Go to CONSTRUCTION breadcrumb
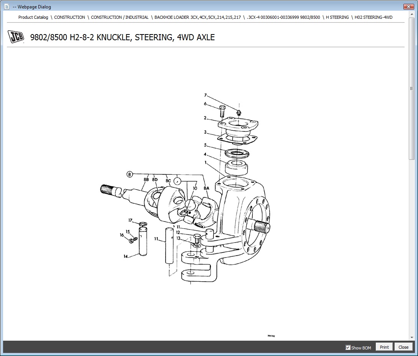 tap(69, 17)
